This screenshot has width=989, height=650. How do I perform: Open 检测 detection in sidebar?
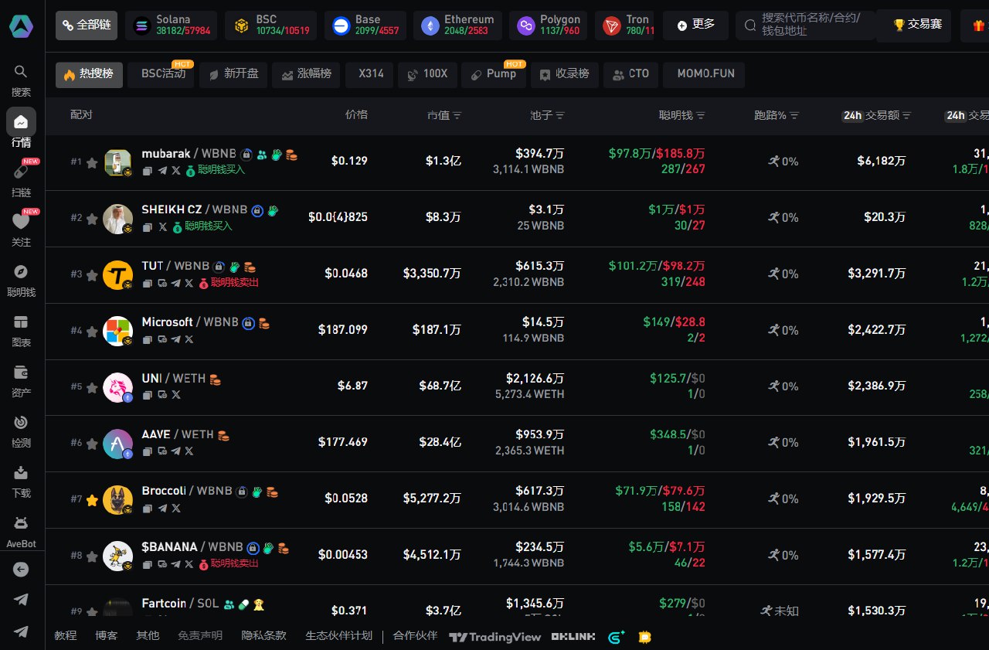21,430
